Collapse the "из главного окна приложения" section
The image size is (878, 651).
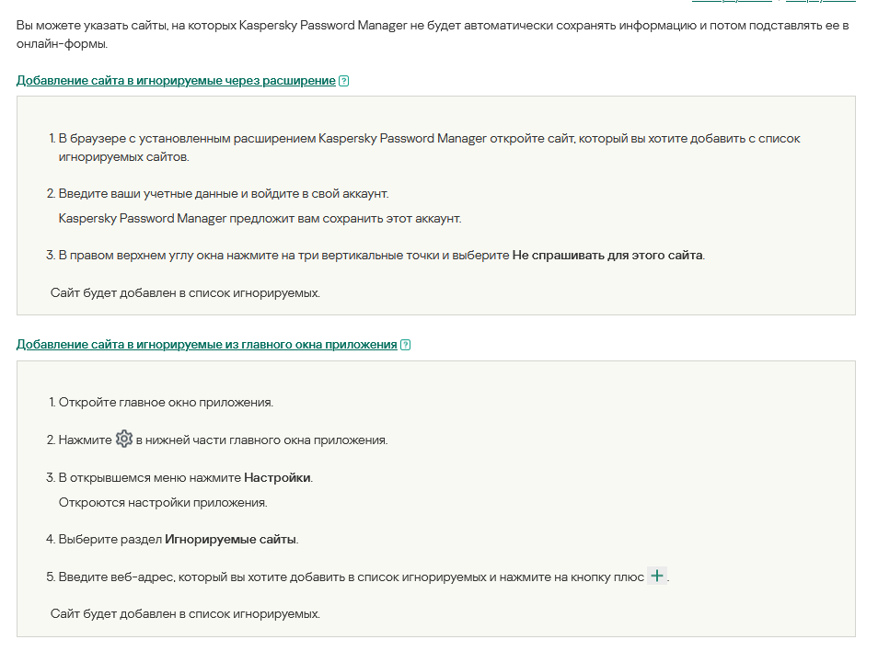click(x=206, y=345)
